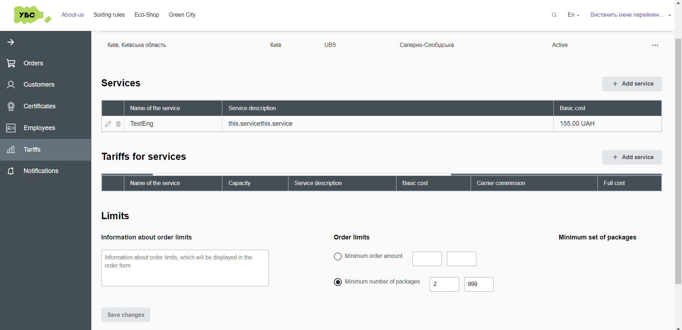Open the En language dropdown
The width and height of the screenshot is (682, 330).
click(573, 15)
